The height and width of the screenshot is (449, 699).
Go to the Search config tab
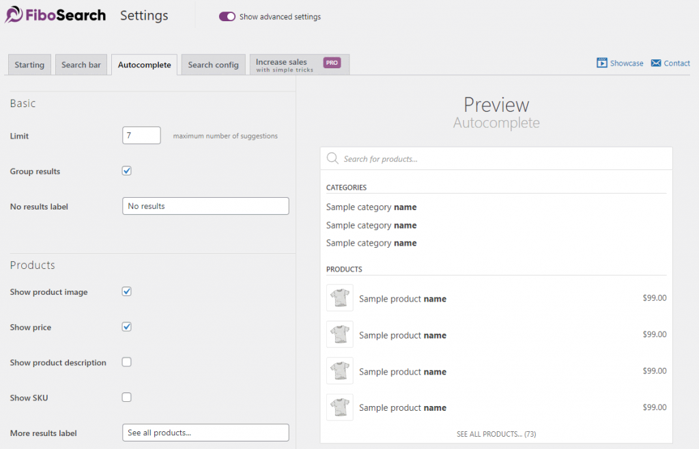(x=213, y=65)
